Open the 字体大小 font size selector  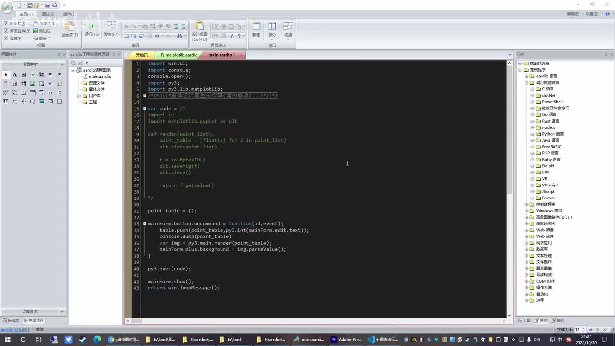(579, 330)
